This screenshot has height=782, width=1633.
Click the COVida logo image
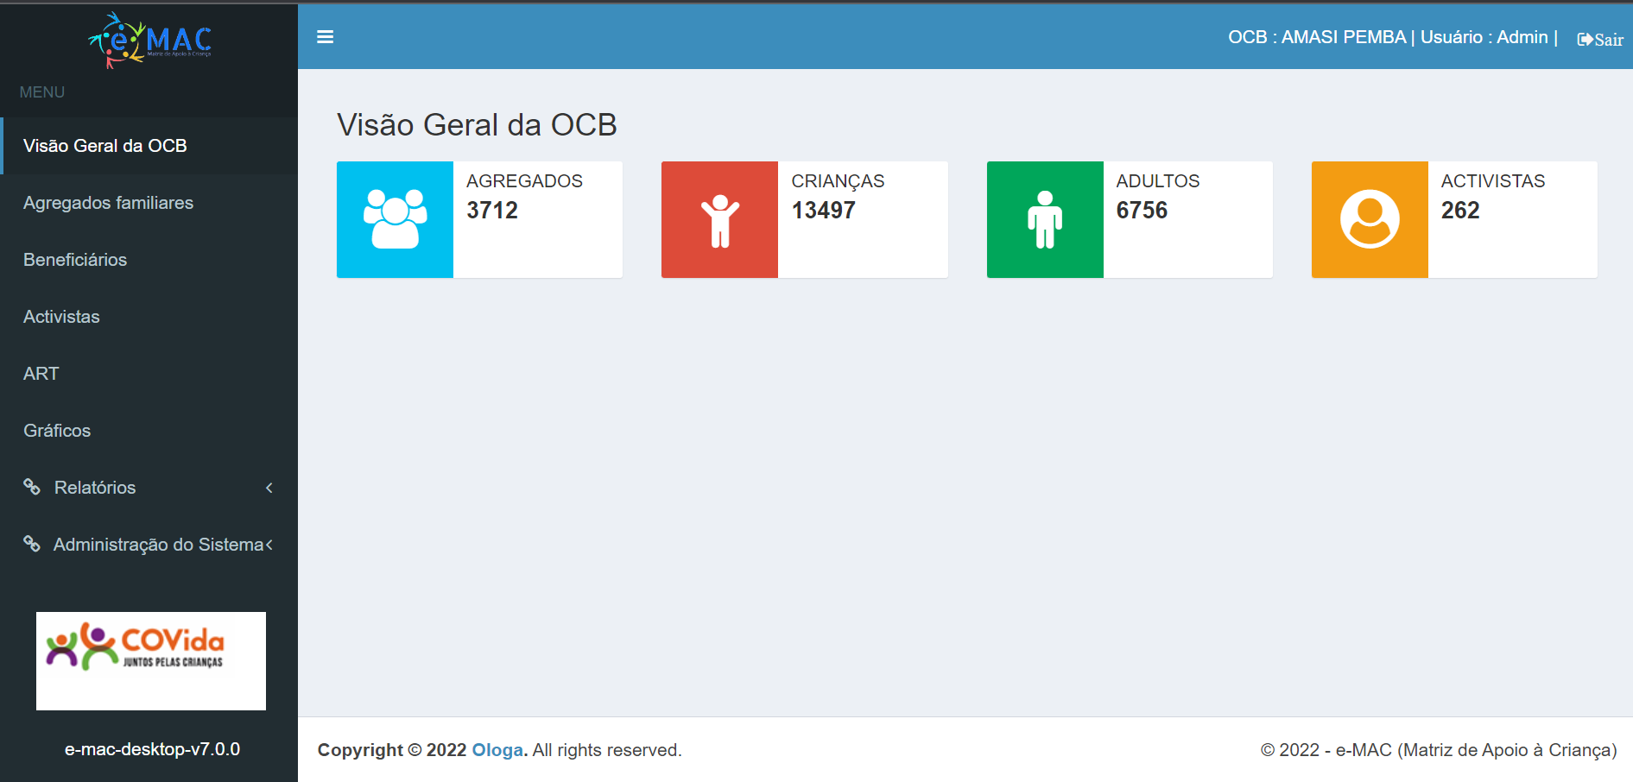point(151,661)
